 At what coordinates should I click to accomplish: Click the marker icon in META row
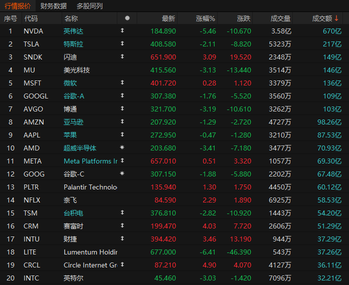click(122, 160)
